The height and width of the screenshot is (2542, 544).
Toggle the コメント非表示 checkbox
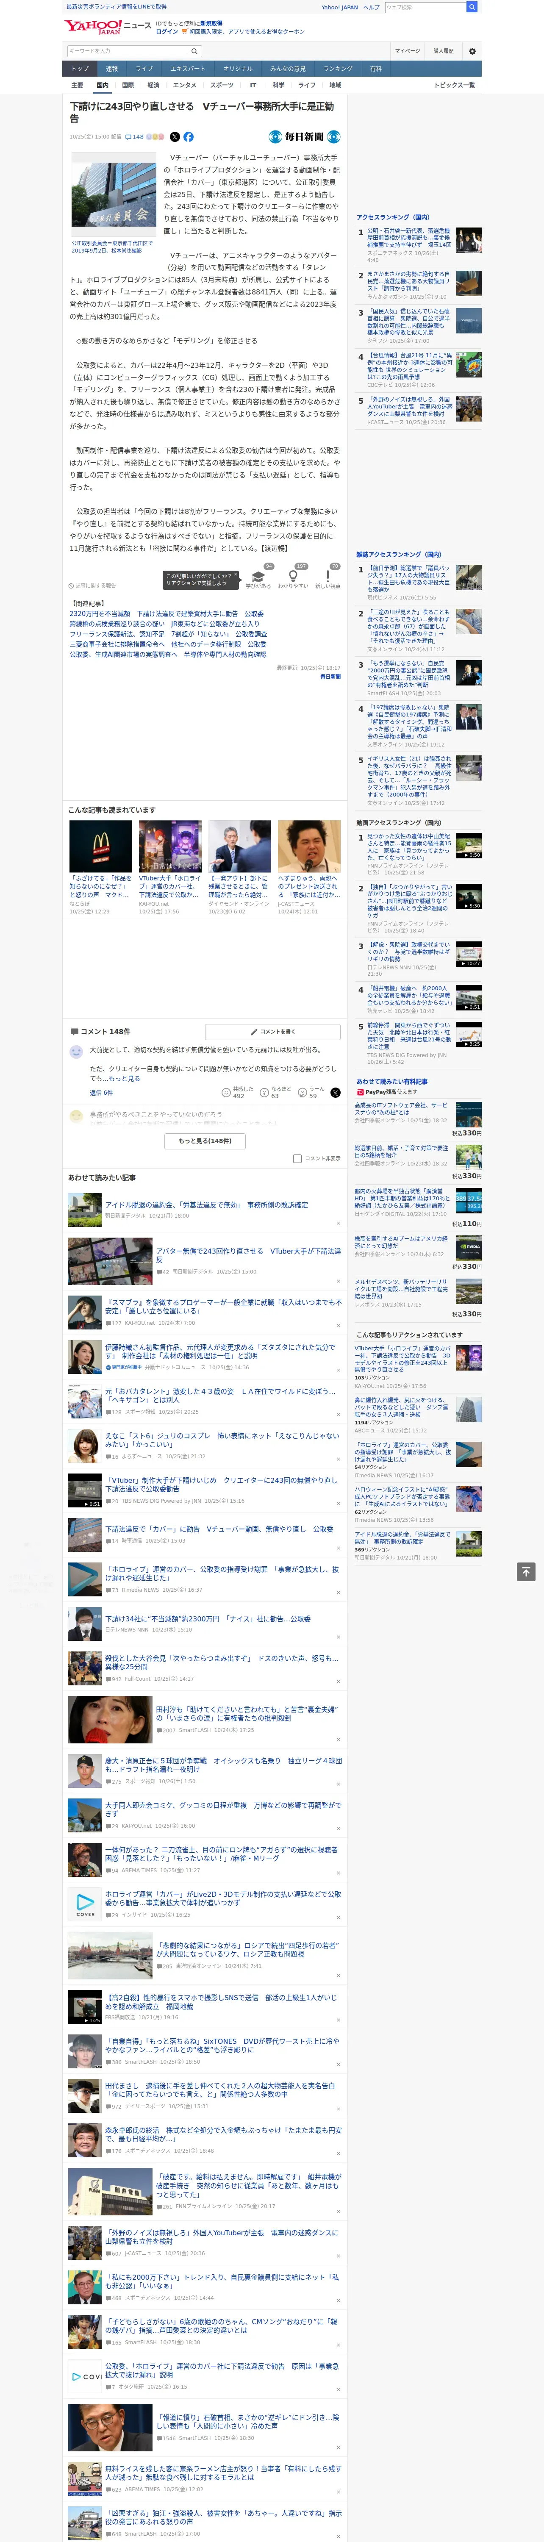pyautogui.click(x=297, y=1158)
